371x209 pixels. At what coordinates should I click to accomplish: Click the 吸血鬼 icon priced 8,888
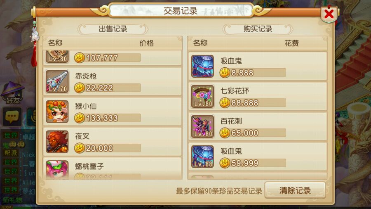tap(202, 66)
